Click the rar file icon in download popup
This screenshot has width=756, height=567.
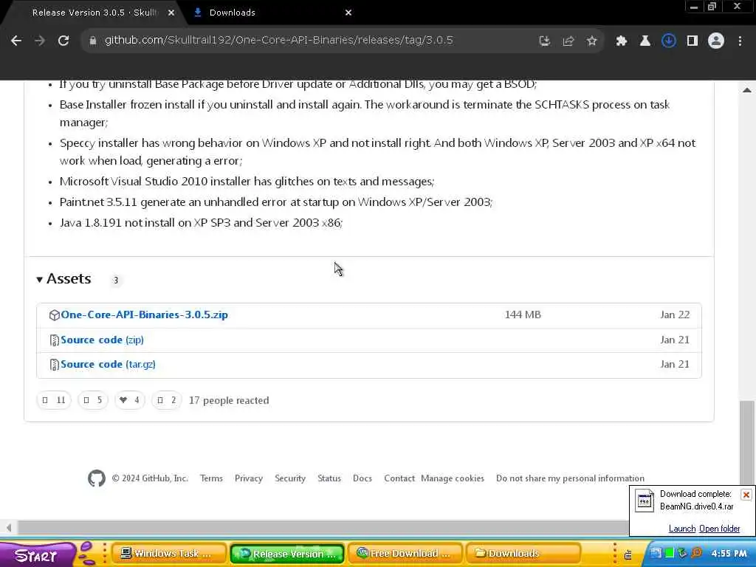tap(644, 501)
